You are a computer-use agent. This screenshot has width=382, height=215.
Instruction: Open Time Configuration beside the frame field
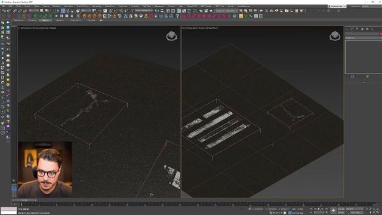(326, 213)
